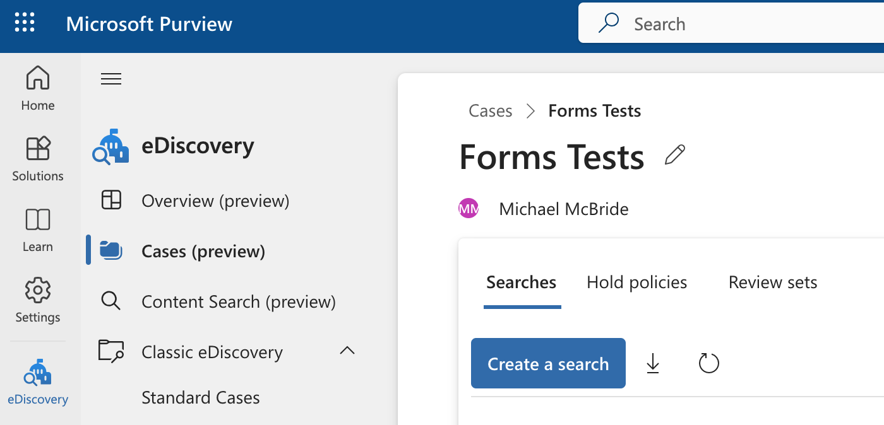The width and height of the screenshot is (884, 425).
Task: Collapse the Classic eDiscovery chevron
Action: (x=347, y=351)
